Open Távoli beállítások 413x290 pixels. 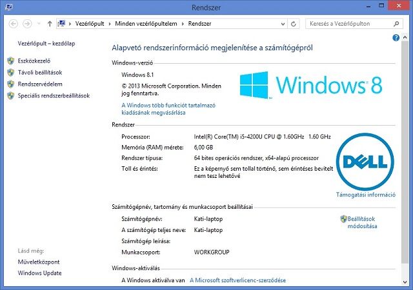(x=40, y=72)
